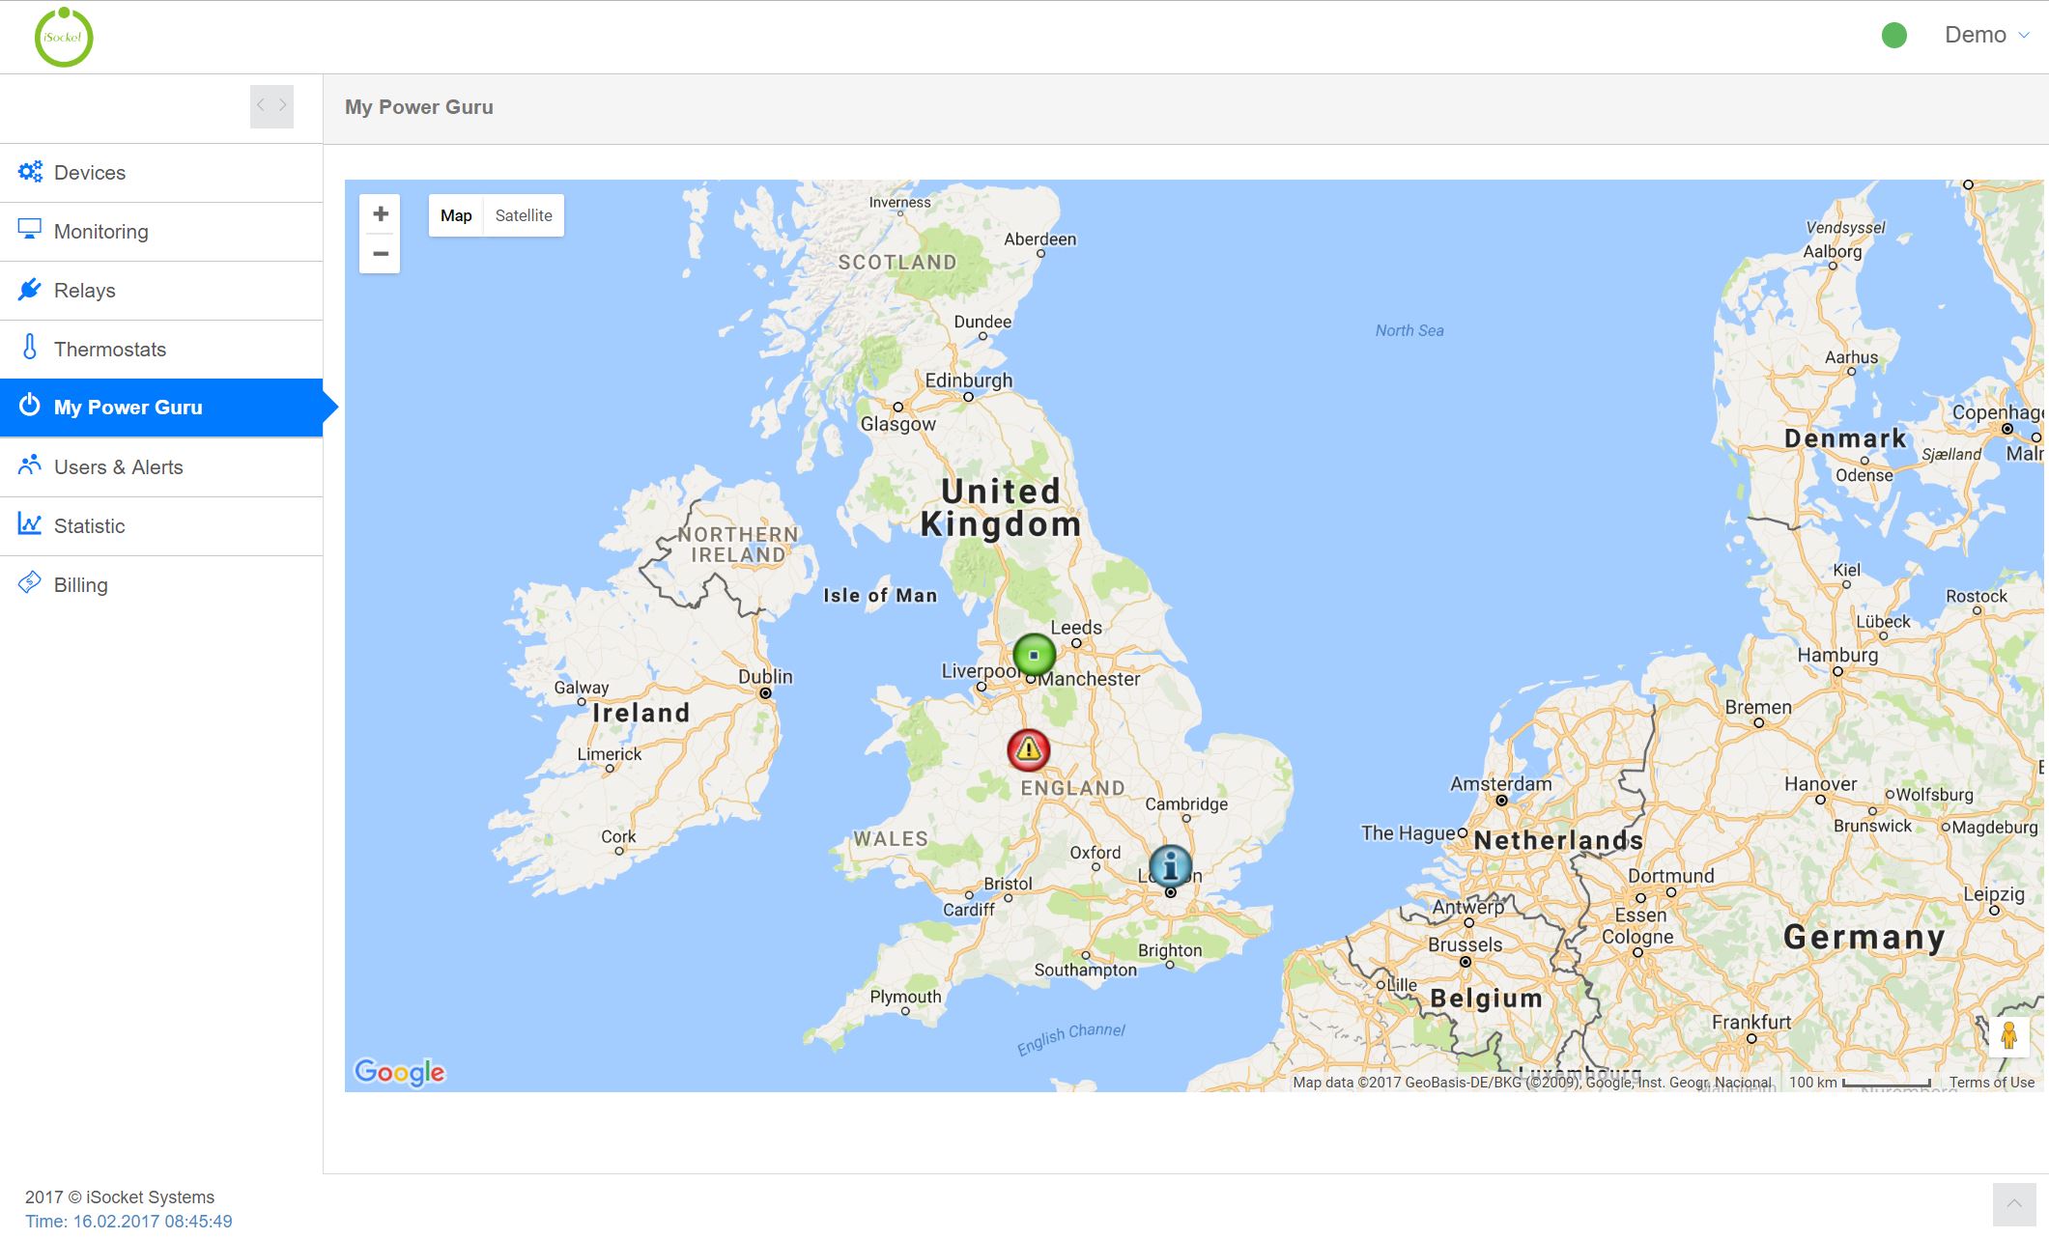Image resolution: width=2049 pixels, height=1239 pixels.
Task: Collapse the sidebar using the left chevron
Action: [260, 106]
